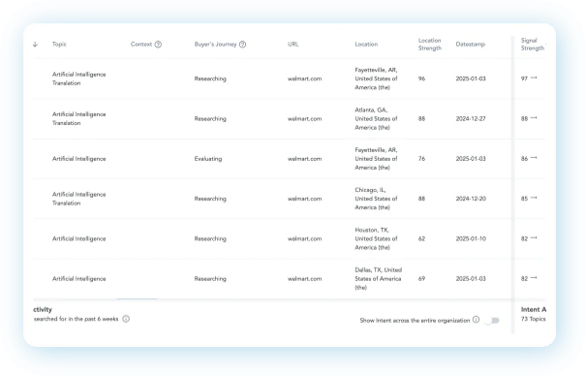Select 'Artificial Intelligence' in the Dallas row
This screenshot has height=376, width=586.
78,278
